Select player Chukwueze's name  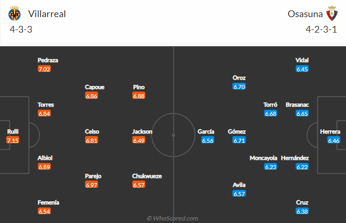coord(147,176)
